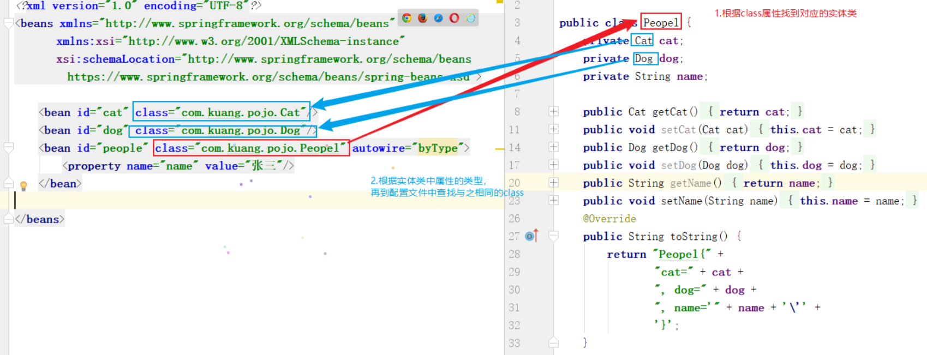Click line number 14 in the Java gutter
This screenshot has width=927, height=355.
coord(514,147)
